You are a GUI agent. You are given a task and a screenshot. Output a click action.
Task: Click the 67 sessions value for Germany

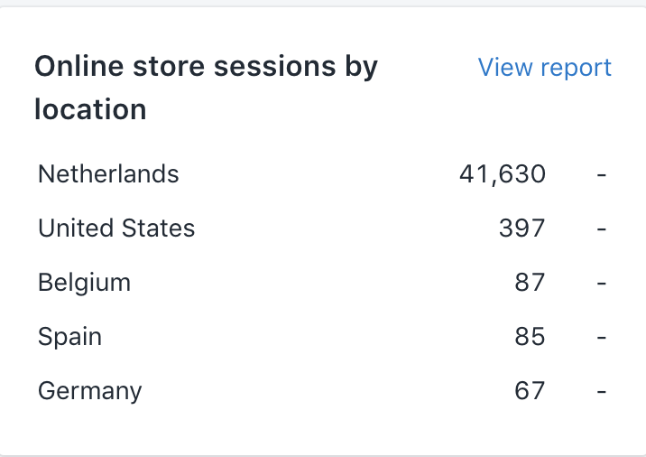(530, 391)
